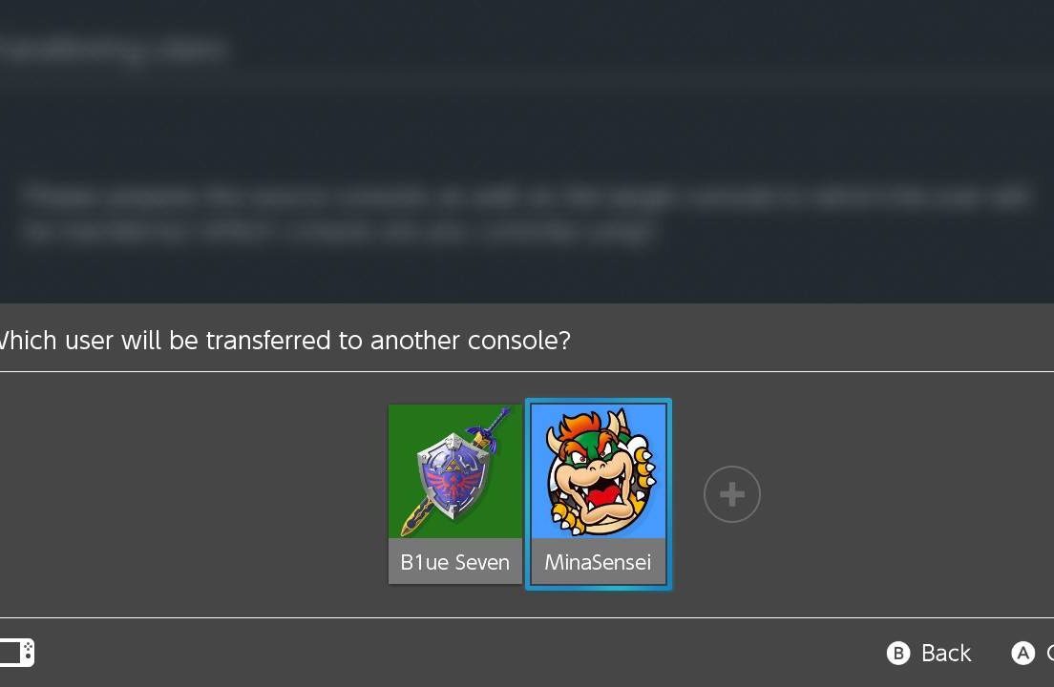Click the 'Which user will be transferred' heading

point(285,341)
